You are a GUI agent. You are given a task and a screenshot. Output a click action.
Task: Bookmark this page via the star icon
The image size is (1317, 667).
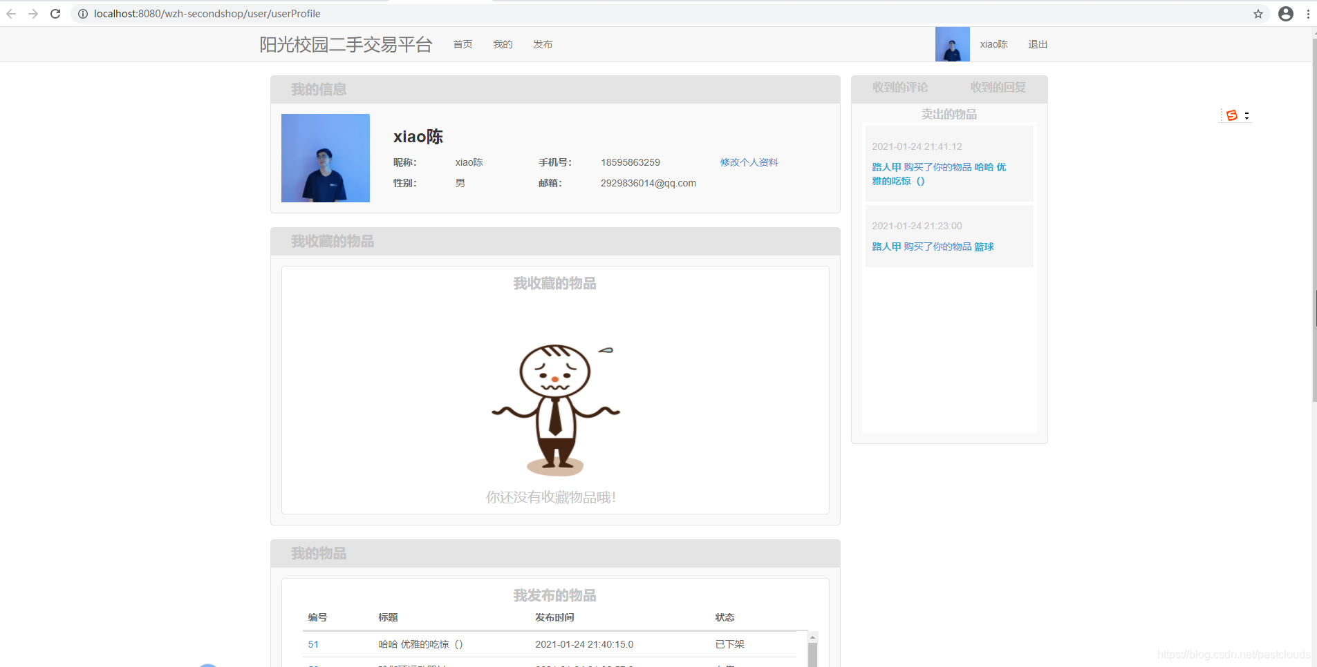pyautogui.click(x=1258, y=13)
